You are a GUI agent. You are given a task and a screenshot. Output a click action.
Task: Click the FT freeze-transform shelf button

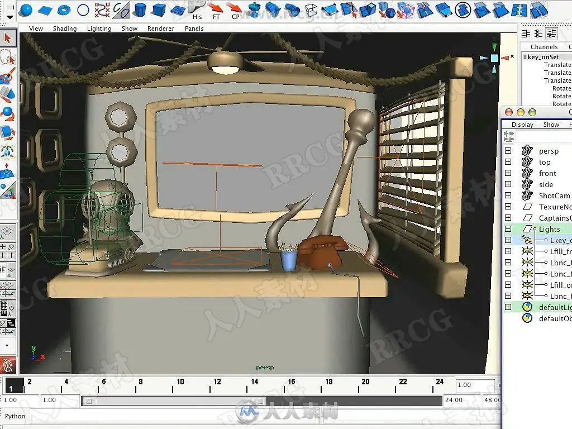(x=216, y=10)
